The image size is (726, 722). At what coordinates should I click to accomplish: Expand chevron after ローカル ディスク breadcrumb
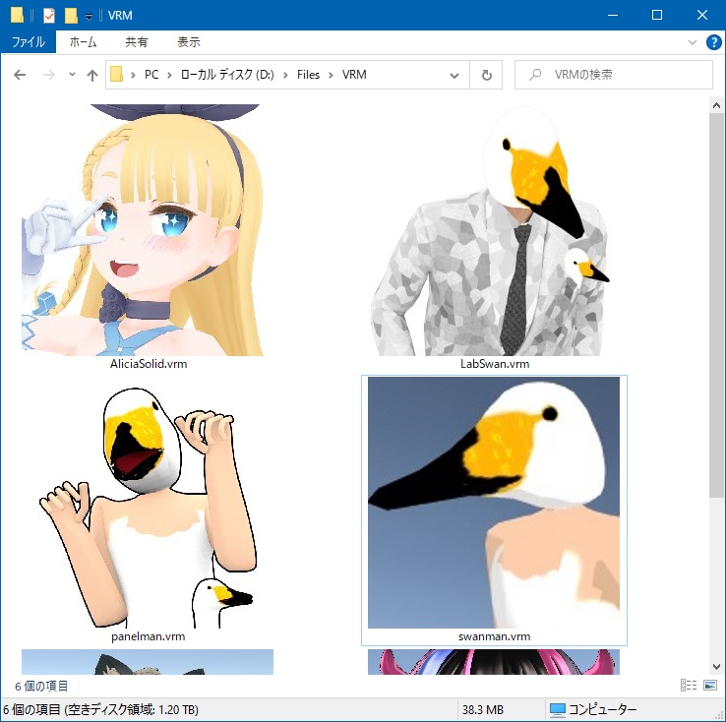click(285, 75)
